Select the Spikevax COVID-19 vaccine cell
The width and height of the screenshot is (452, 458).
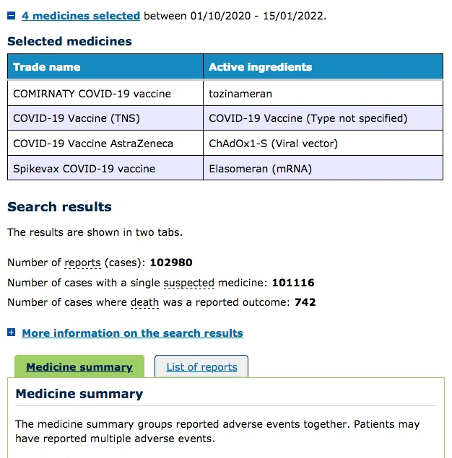tap(105, 169)
